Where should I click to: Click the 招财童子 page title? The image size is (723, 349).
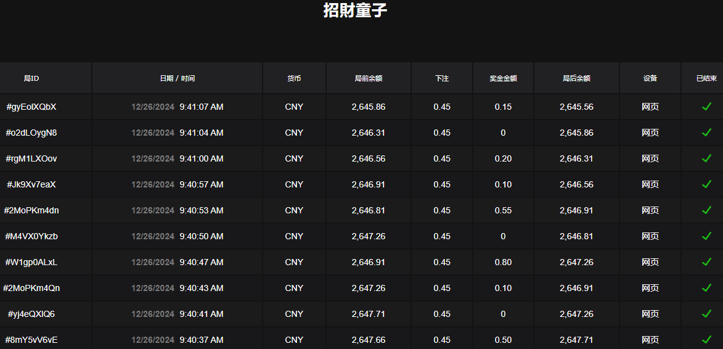(355, 10)
